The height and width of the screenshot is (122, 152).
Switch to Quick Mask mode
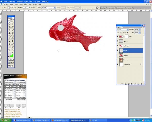coord(12,60)
